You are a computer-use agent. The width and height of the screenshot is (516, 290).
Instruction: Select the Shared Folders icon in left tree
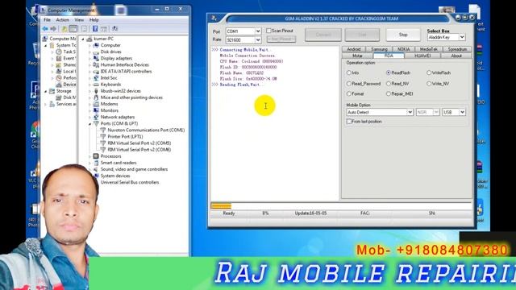[x=59, y=64]
